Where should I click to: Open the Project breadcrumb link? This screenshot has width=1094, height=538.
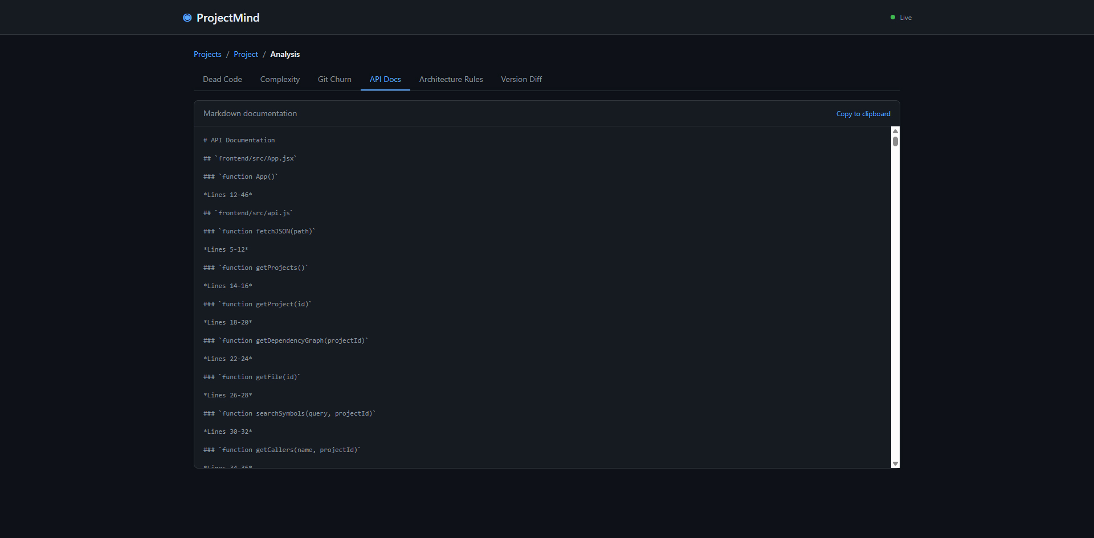[246, 54]
